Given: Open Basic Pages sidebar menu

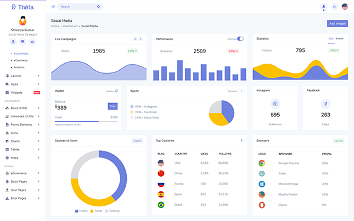Looking at the screenshot, I should coord(22,182).
